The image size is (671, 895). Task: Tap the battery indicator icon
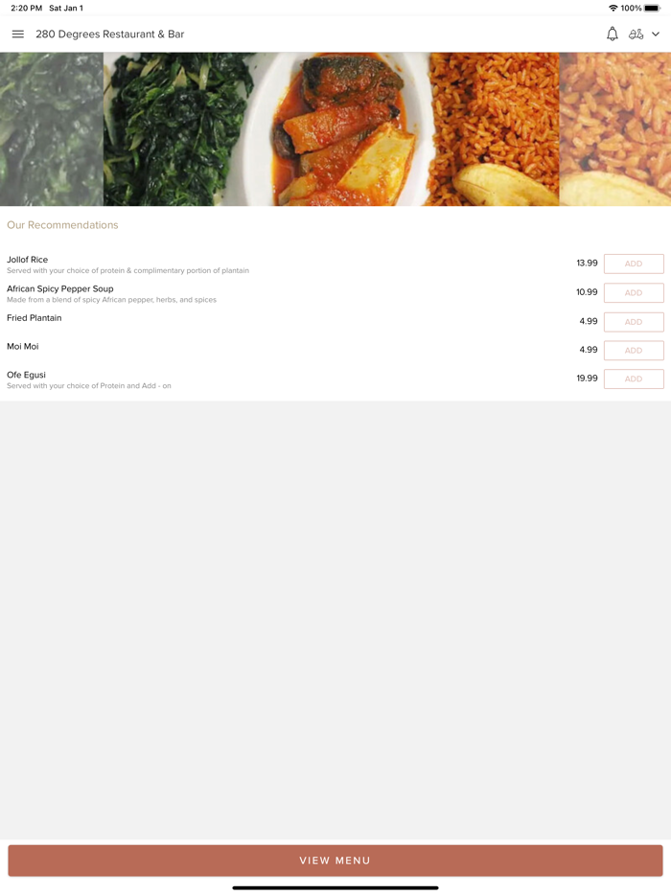coord(652,8)
